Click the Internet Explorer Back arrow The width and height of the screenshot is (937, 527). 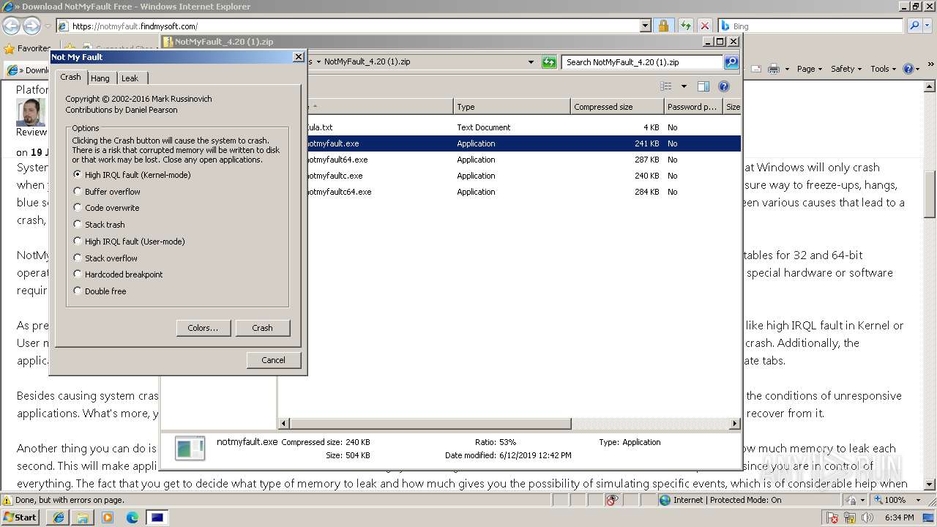[x=11, y=26]
